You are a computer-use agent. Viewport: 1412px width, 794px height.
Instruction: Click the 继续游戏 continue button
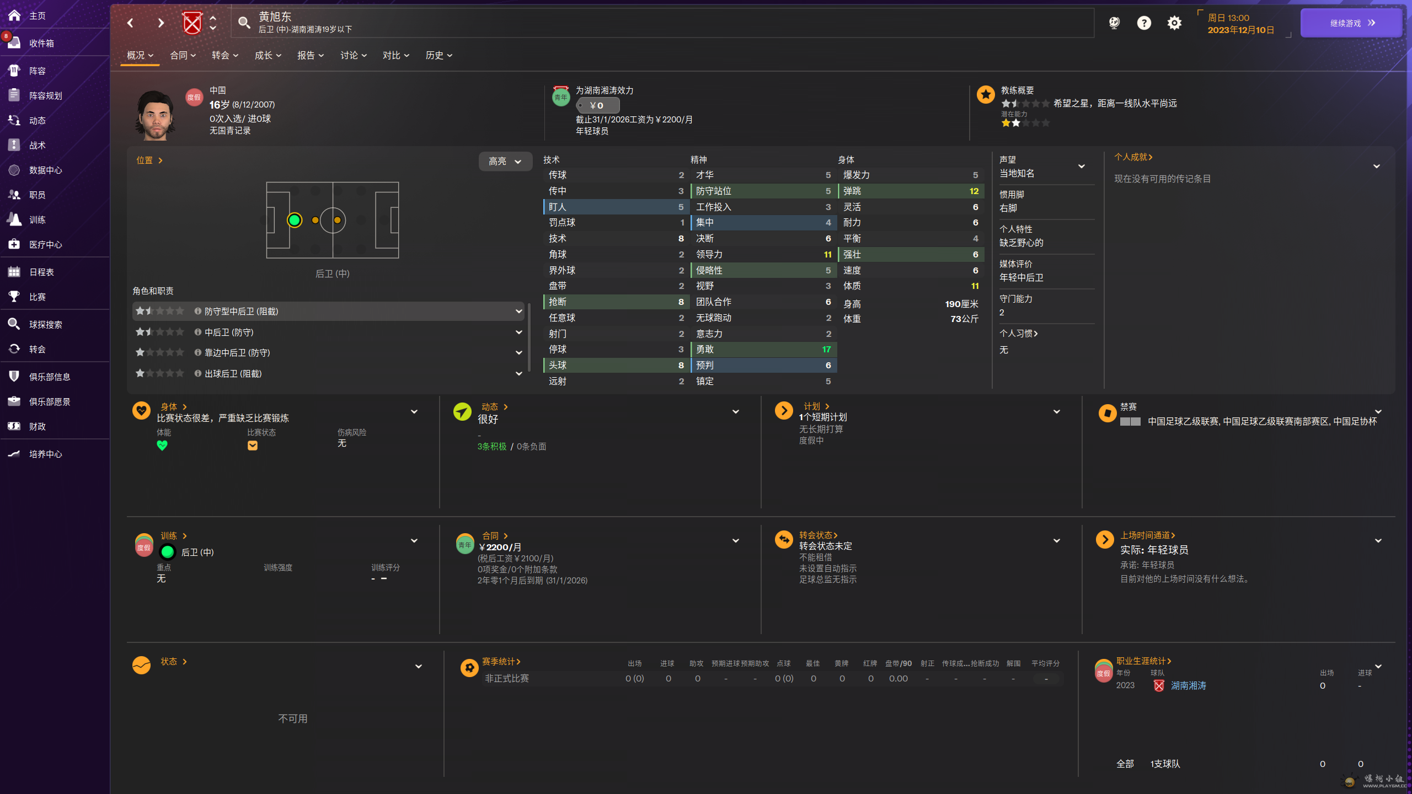[1351, 23]
